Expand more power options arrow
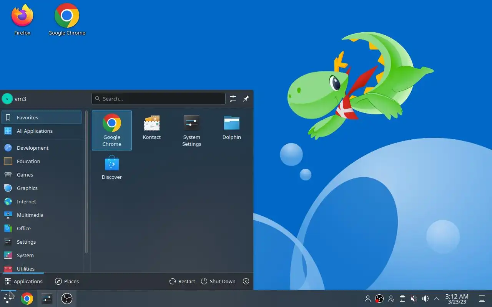 [246, 281]
